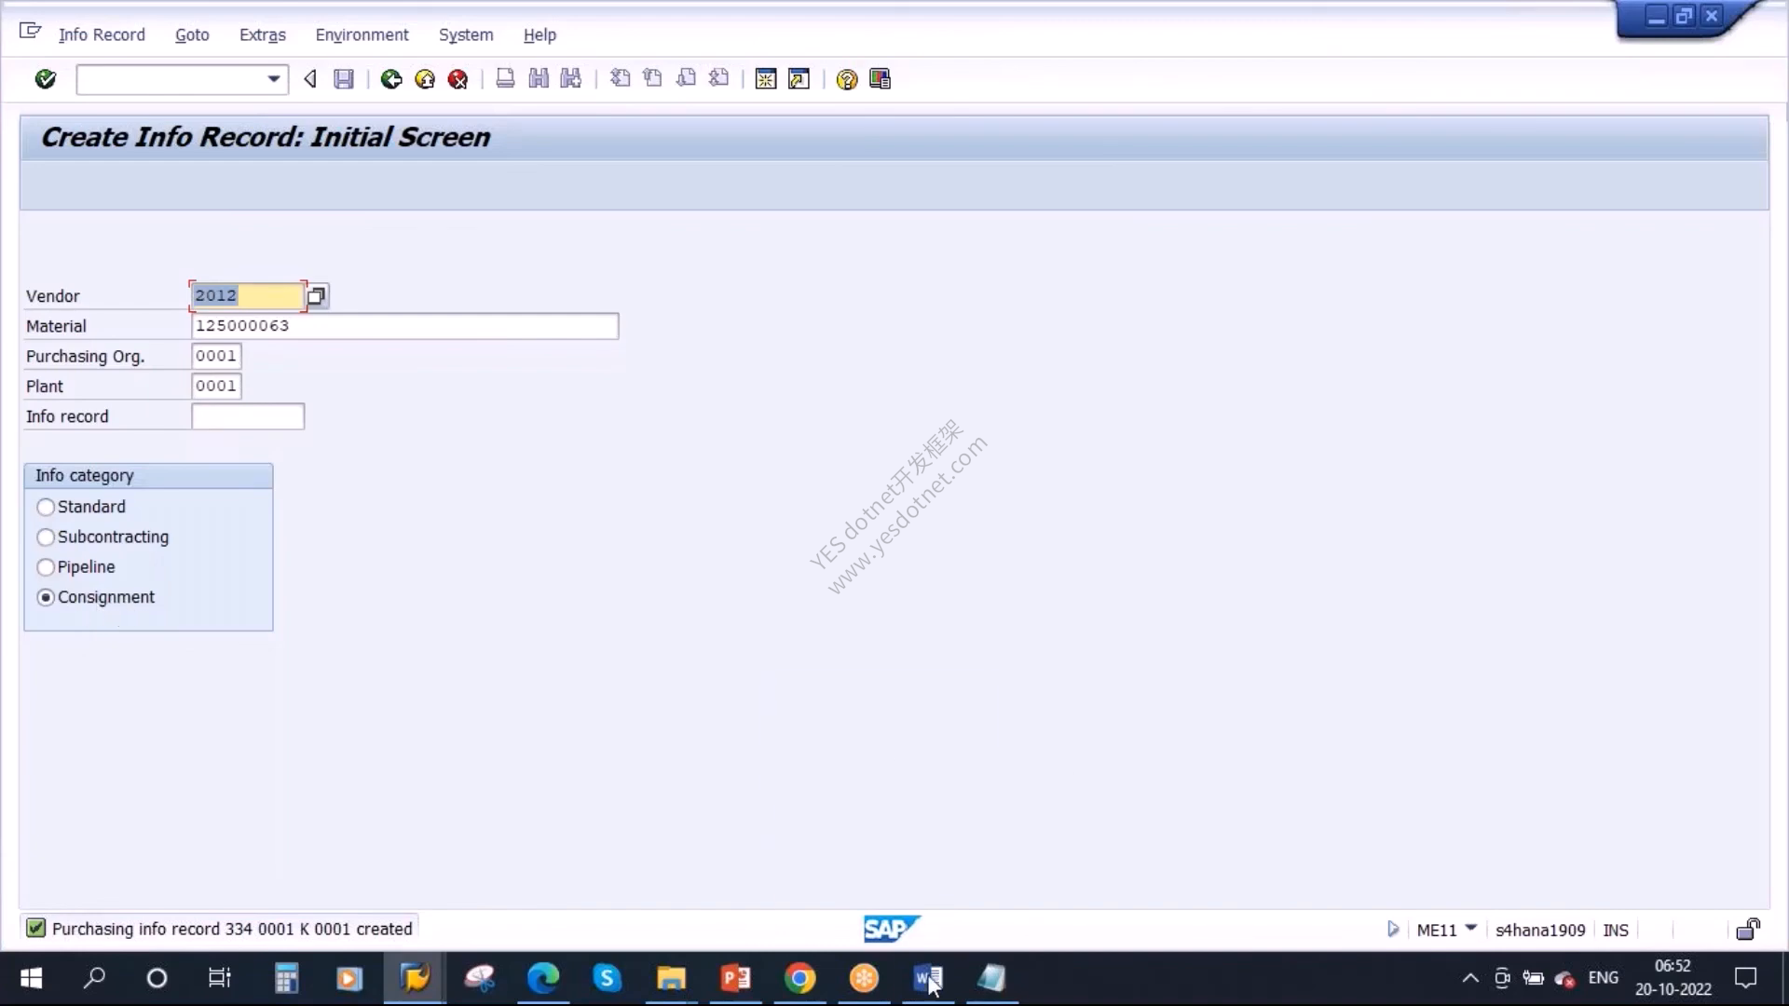
Task: Open the Extras menu
Action: 263,34
